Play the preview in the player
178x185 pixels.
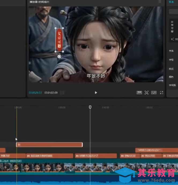(x=96, y=93)
